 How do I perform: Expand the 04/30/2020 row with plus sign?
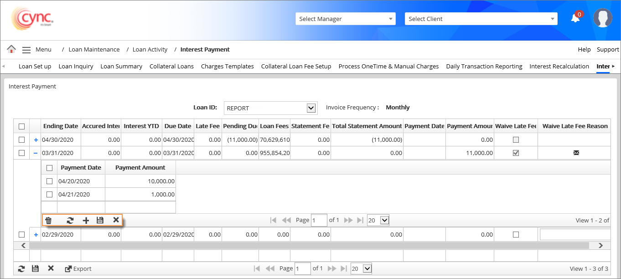(36, 140)
